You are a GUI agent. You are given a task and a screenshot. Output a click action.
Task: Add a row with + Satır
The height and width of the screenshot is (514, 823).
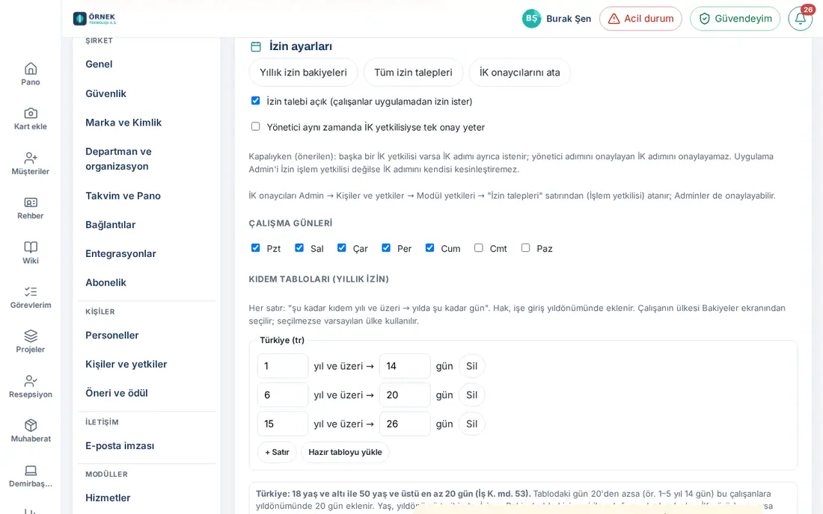[x=277, y=452]
